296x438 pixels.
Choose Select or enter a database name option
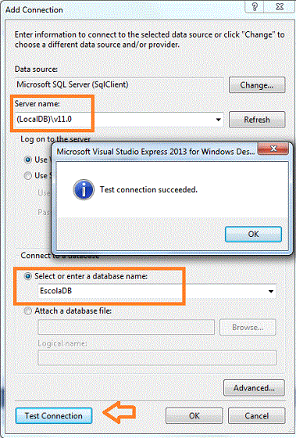tap(28, 276)
